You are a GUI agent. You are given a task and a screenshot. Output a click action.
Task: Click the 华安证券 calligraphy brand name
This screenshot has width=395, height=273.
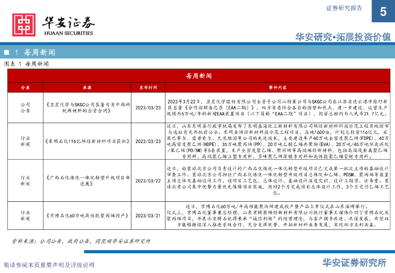point(69,23)
